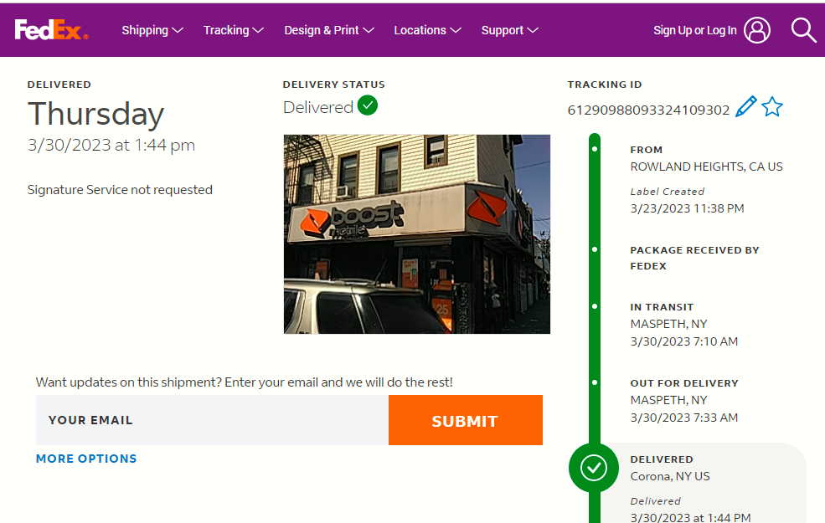Click the FedEx logo
825x523 pixels.
pyautogui.click(x=51, y=30)
